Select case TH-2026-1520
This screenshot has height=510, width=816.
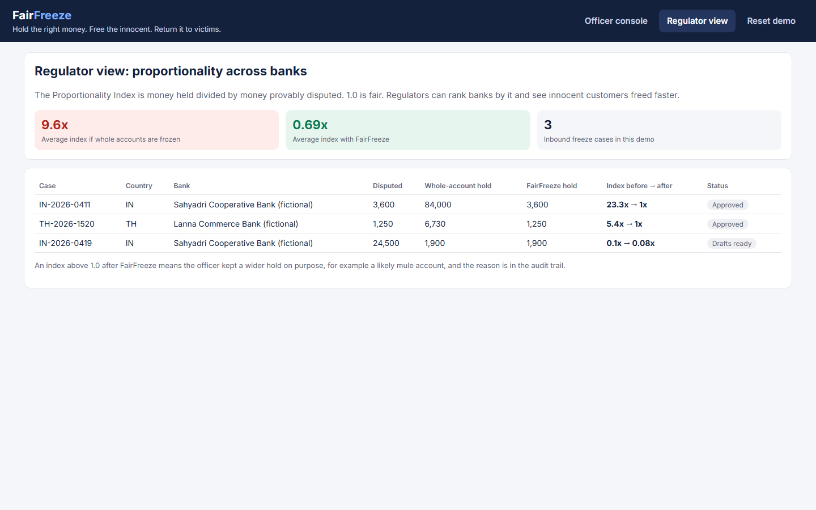click(x=67, y=224)
